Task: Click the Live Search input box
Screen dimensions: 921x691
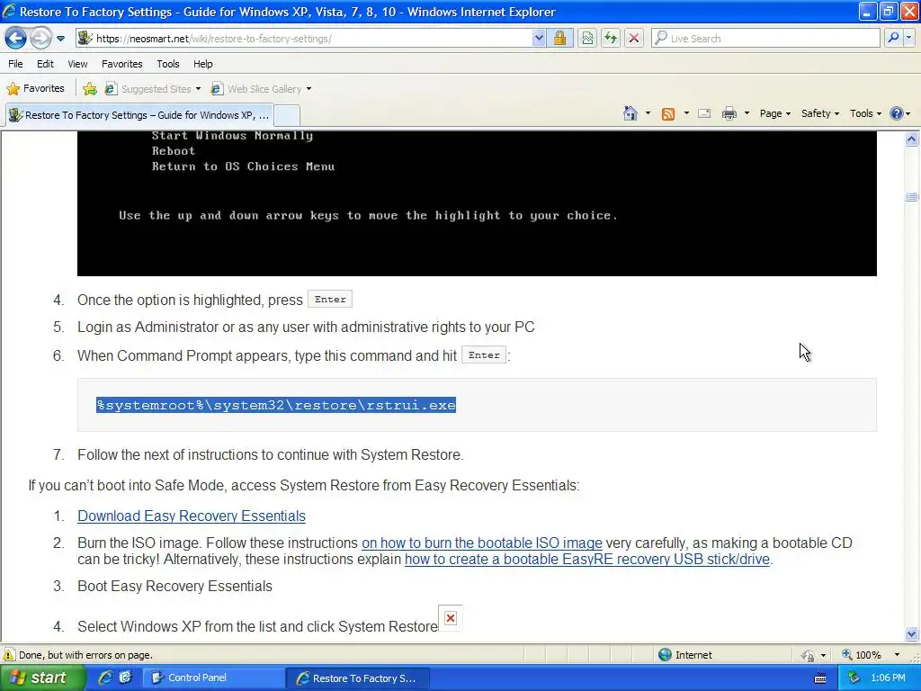Action: [765, 39]
